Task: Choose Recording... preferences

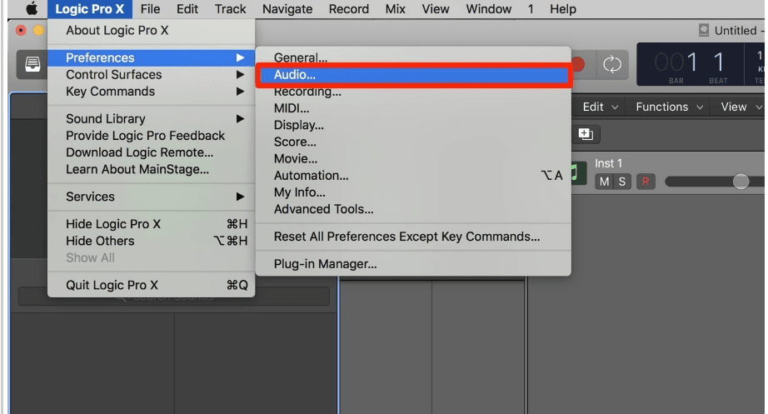Action: tap(413, 92)
